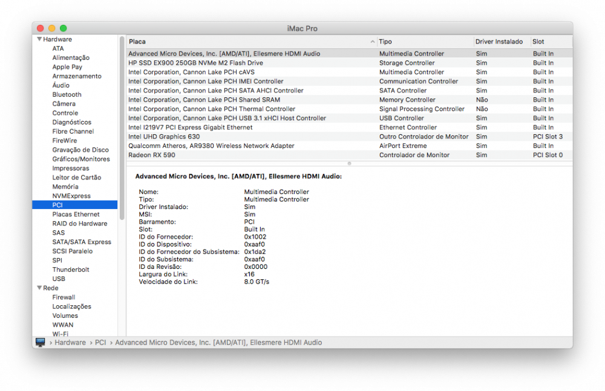The image size is (605, 391).
Task: Collapse the Hardware section triangle
Action: (39, 39)
